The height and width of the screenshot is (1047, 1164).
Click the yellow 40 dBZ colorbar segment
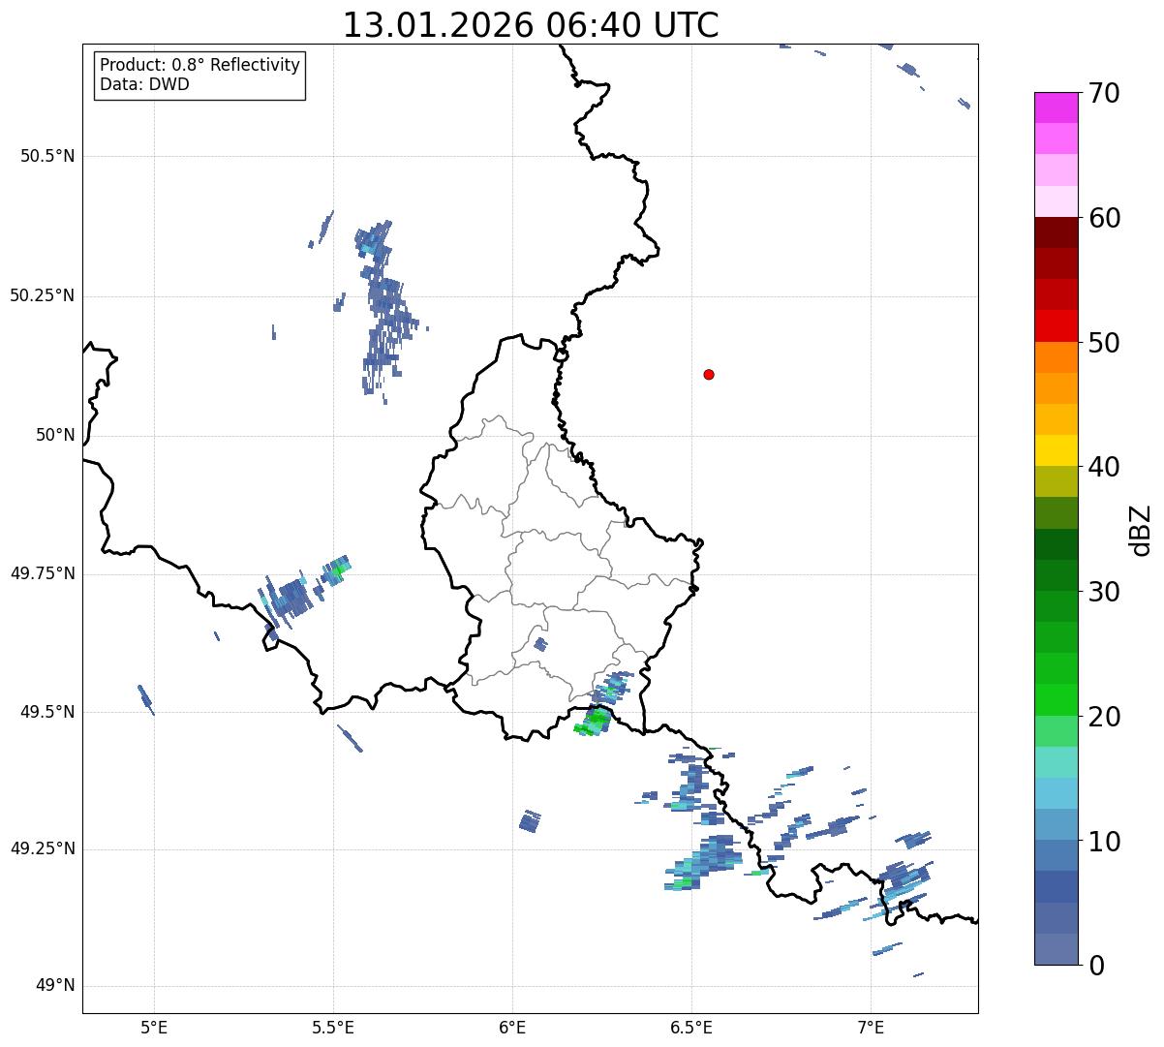[x=1056, y=450]
